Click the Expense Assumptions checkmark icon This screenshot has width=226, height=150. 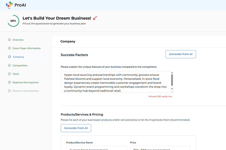(x=9, y=82)
